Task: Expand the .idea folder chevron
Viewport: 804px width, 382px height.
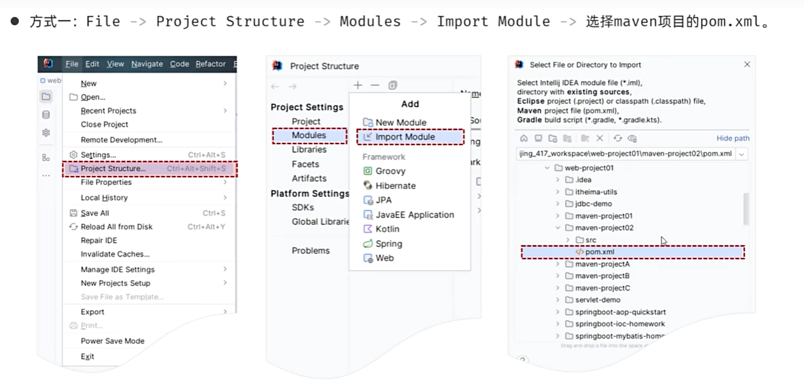Action: pyautogui.click(x=558, y=180)
